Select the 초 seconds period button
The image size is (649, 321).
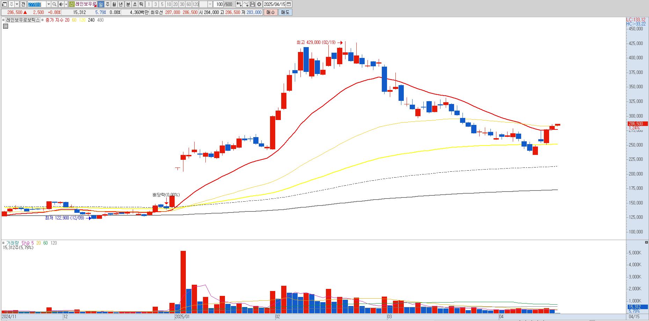(x=134, y=4)
